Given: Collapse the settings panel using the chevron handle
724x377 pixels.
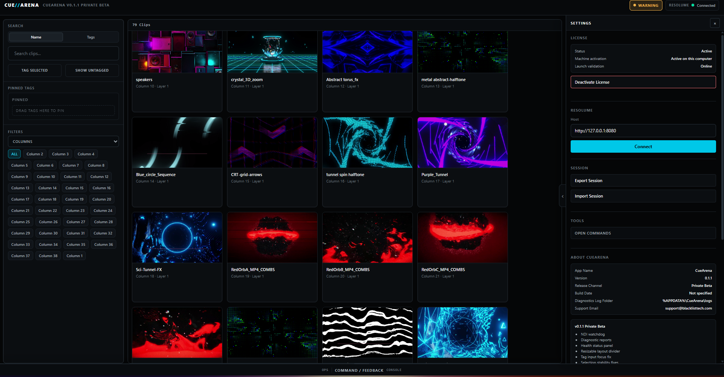Looking at the screenshot, I should 562,196.
